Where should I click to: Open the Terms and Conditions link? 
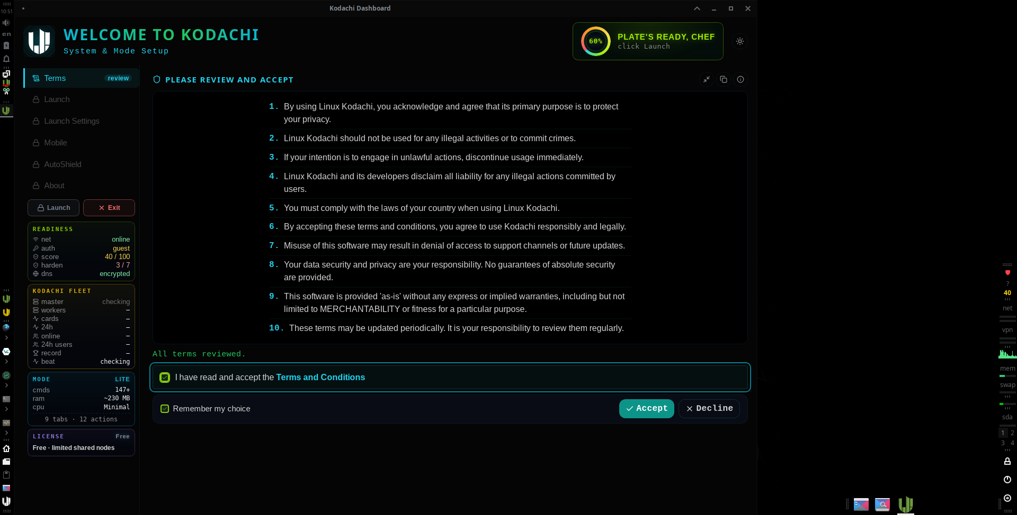point(320,378)
